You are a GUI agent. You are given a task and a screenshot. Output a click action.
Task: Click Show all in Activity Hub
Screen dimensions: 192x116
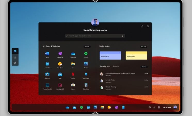[144, 67]
